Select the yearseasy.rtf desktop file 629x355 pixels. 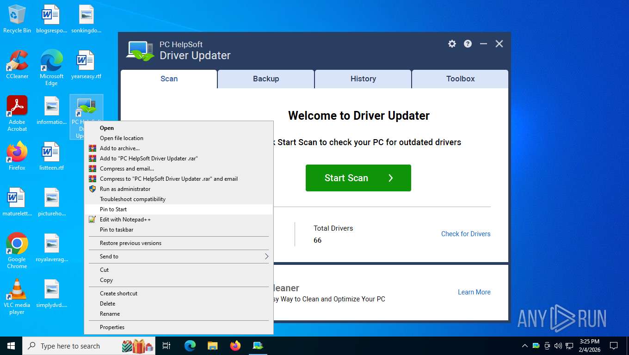click(86, 65)
